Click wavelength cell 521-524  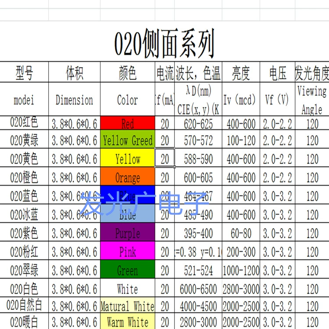[x=198, y=269]
